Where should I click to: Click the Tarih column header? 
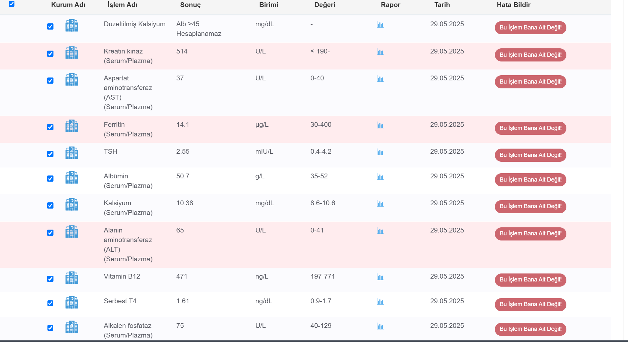[x=442, y=5]
